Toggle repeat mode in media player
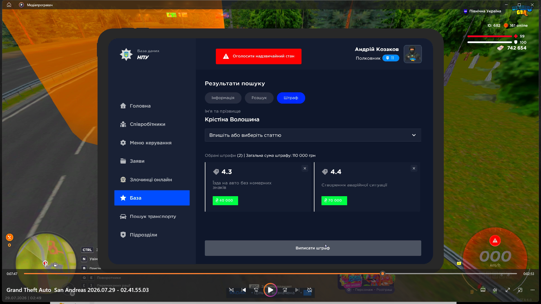The image size is (541, 304). point(310,290)
